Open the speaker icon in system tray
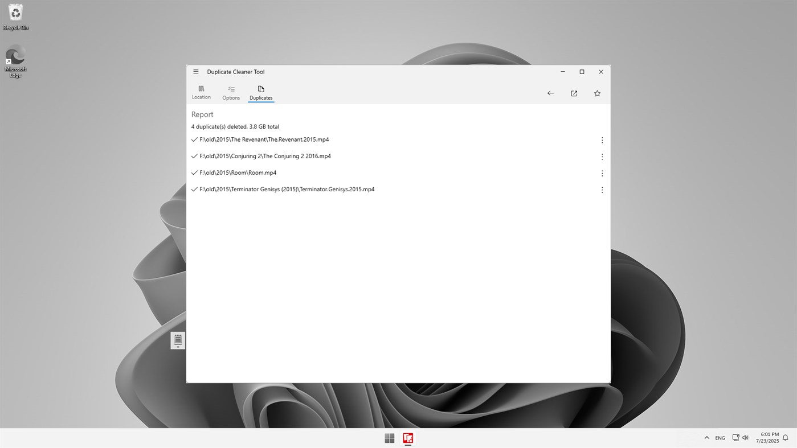This screenshot has height=448, width=797. click(x=745, y=437)
